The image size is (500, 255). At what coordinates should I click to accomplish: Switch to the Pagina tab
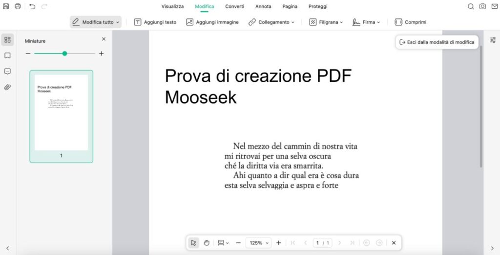tap(290, 6)
